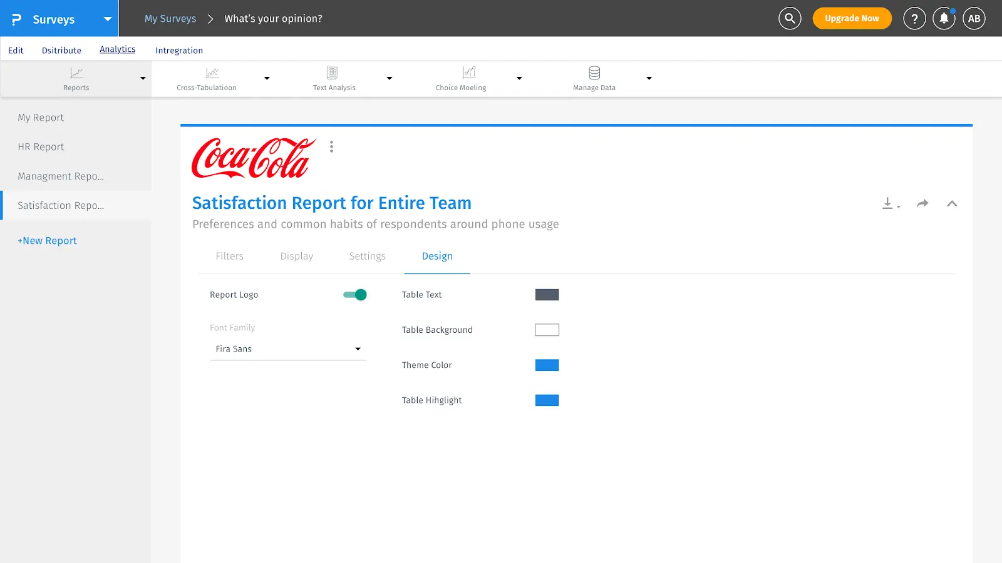Change the Table Text color swatch

pos(547,295)
